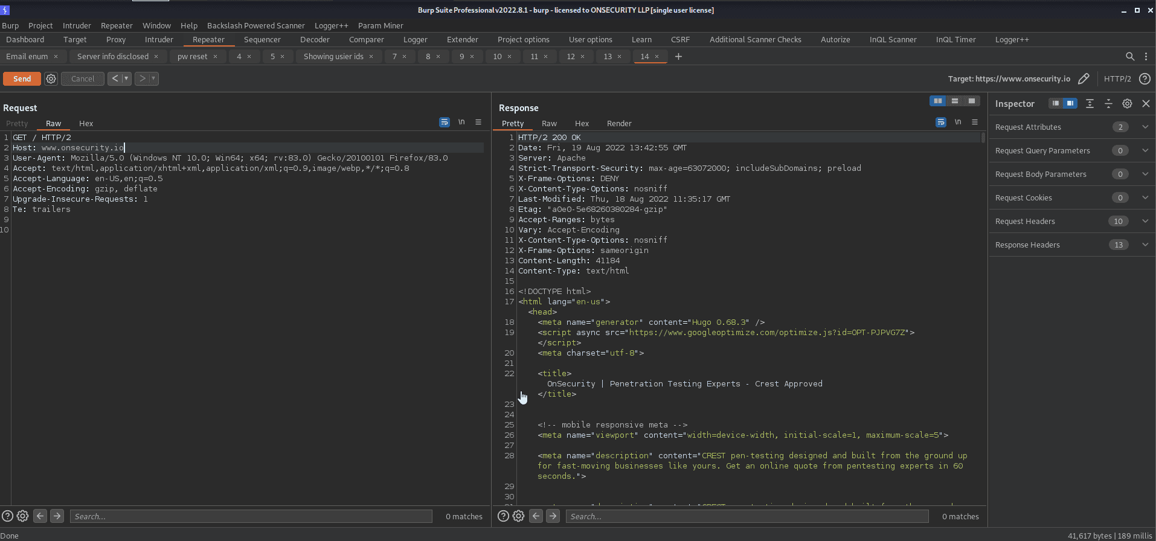Set Inspector layout to first option
The width and height of the screenshot is (1156, 541).
[x=1056, y=103]
